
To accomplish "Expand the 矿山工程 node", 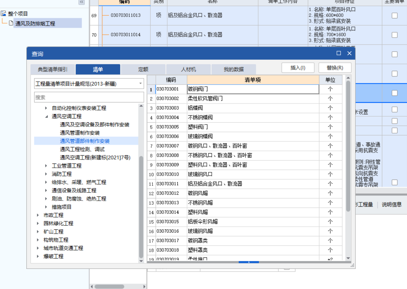I will pos(38,232).
